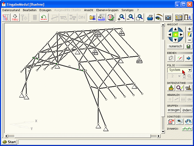Toggle the eye visibility icon in toolbar

pyautogui.click(x=158, y=17)
